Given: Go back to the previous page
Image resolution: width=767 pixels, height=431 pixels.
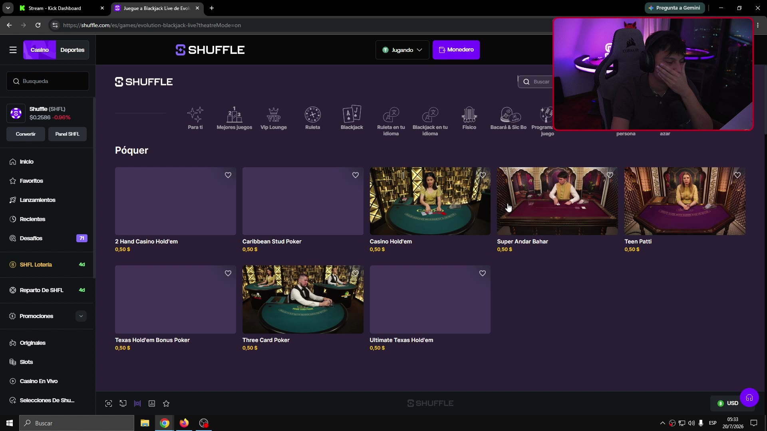Looking at the screenshot, I should (9, 25).
